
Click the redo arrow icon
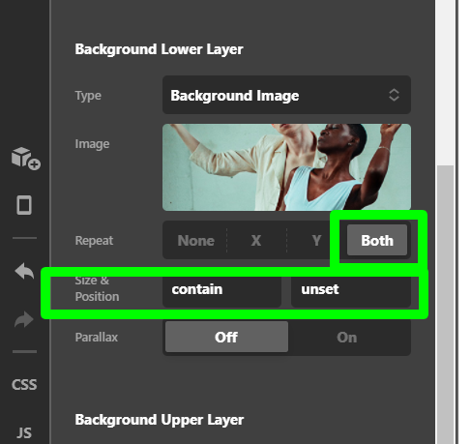coord(24,319)
